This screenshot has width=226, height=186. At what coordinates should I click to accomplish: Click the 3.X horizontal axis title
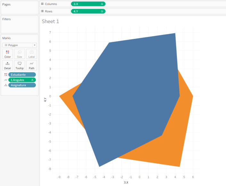point(126,182)
